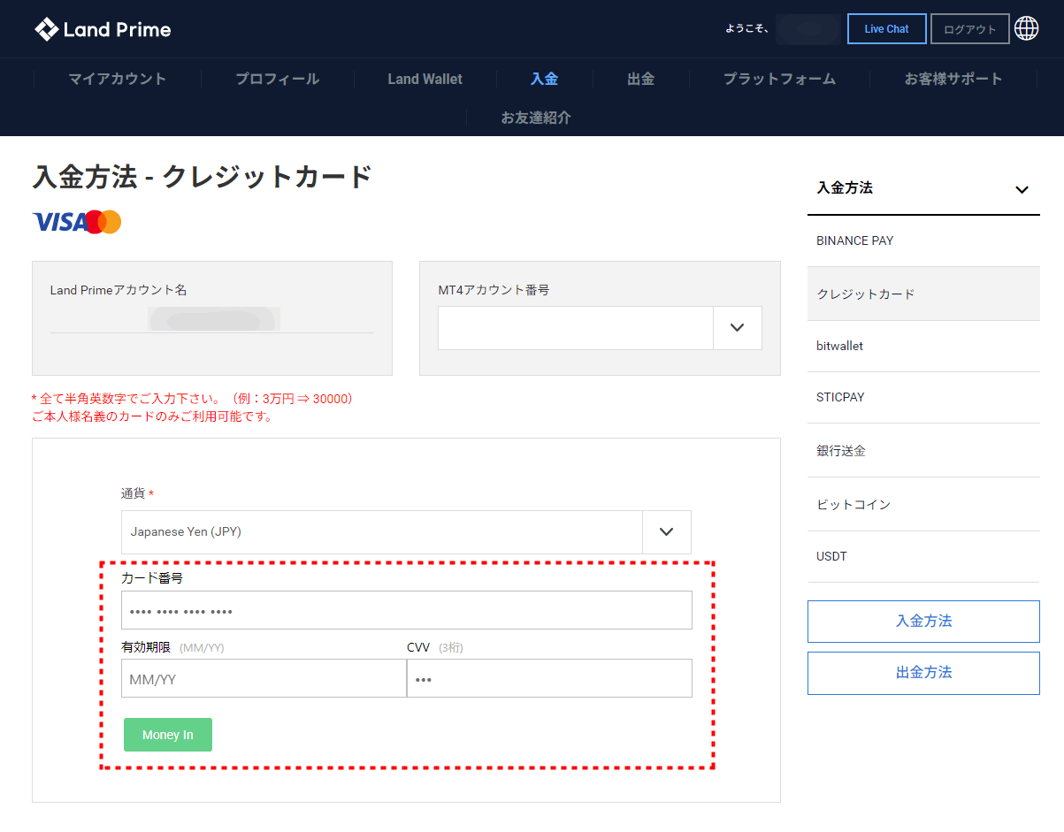This screenshot has width=1064, height=832.
Task: Click the ログアウト button
Action: 969,29
